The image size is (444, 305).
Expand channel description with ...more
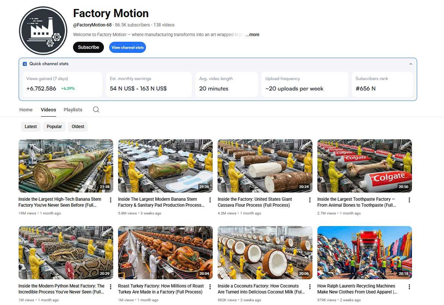pos(253,35)
